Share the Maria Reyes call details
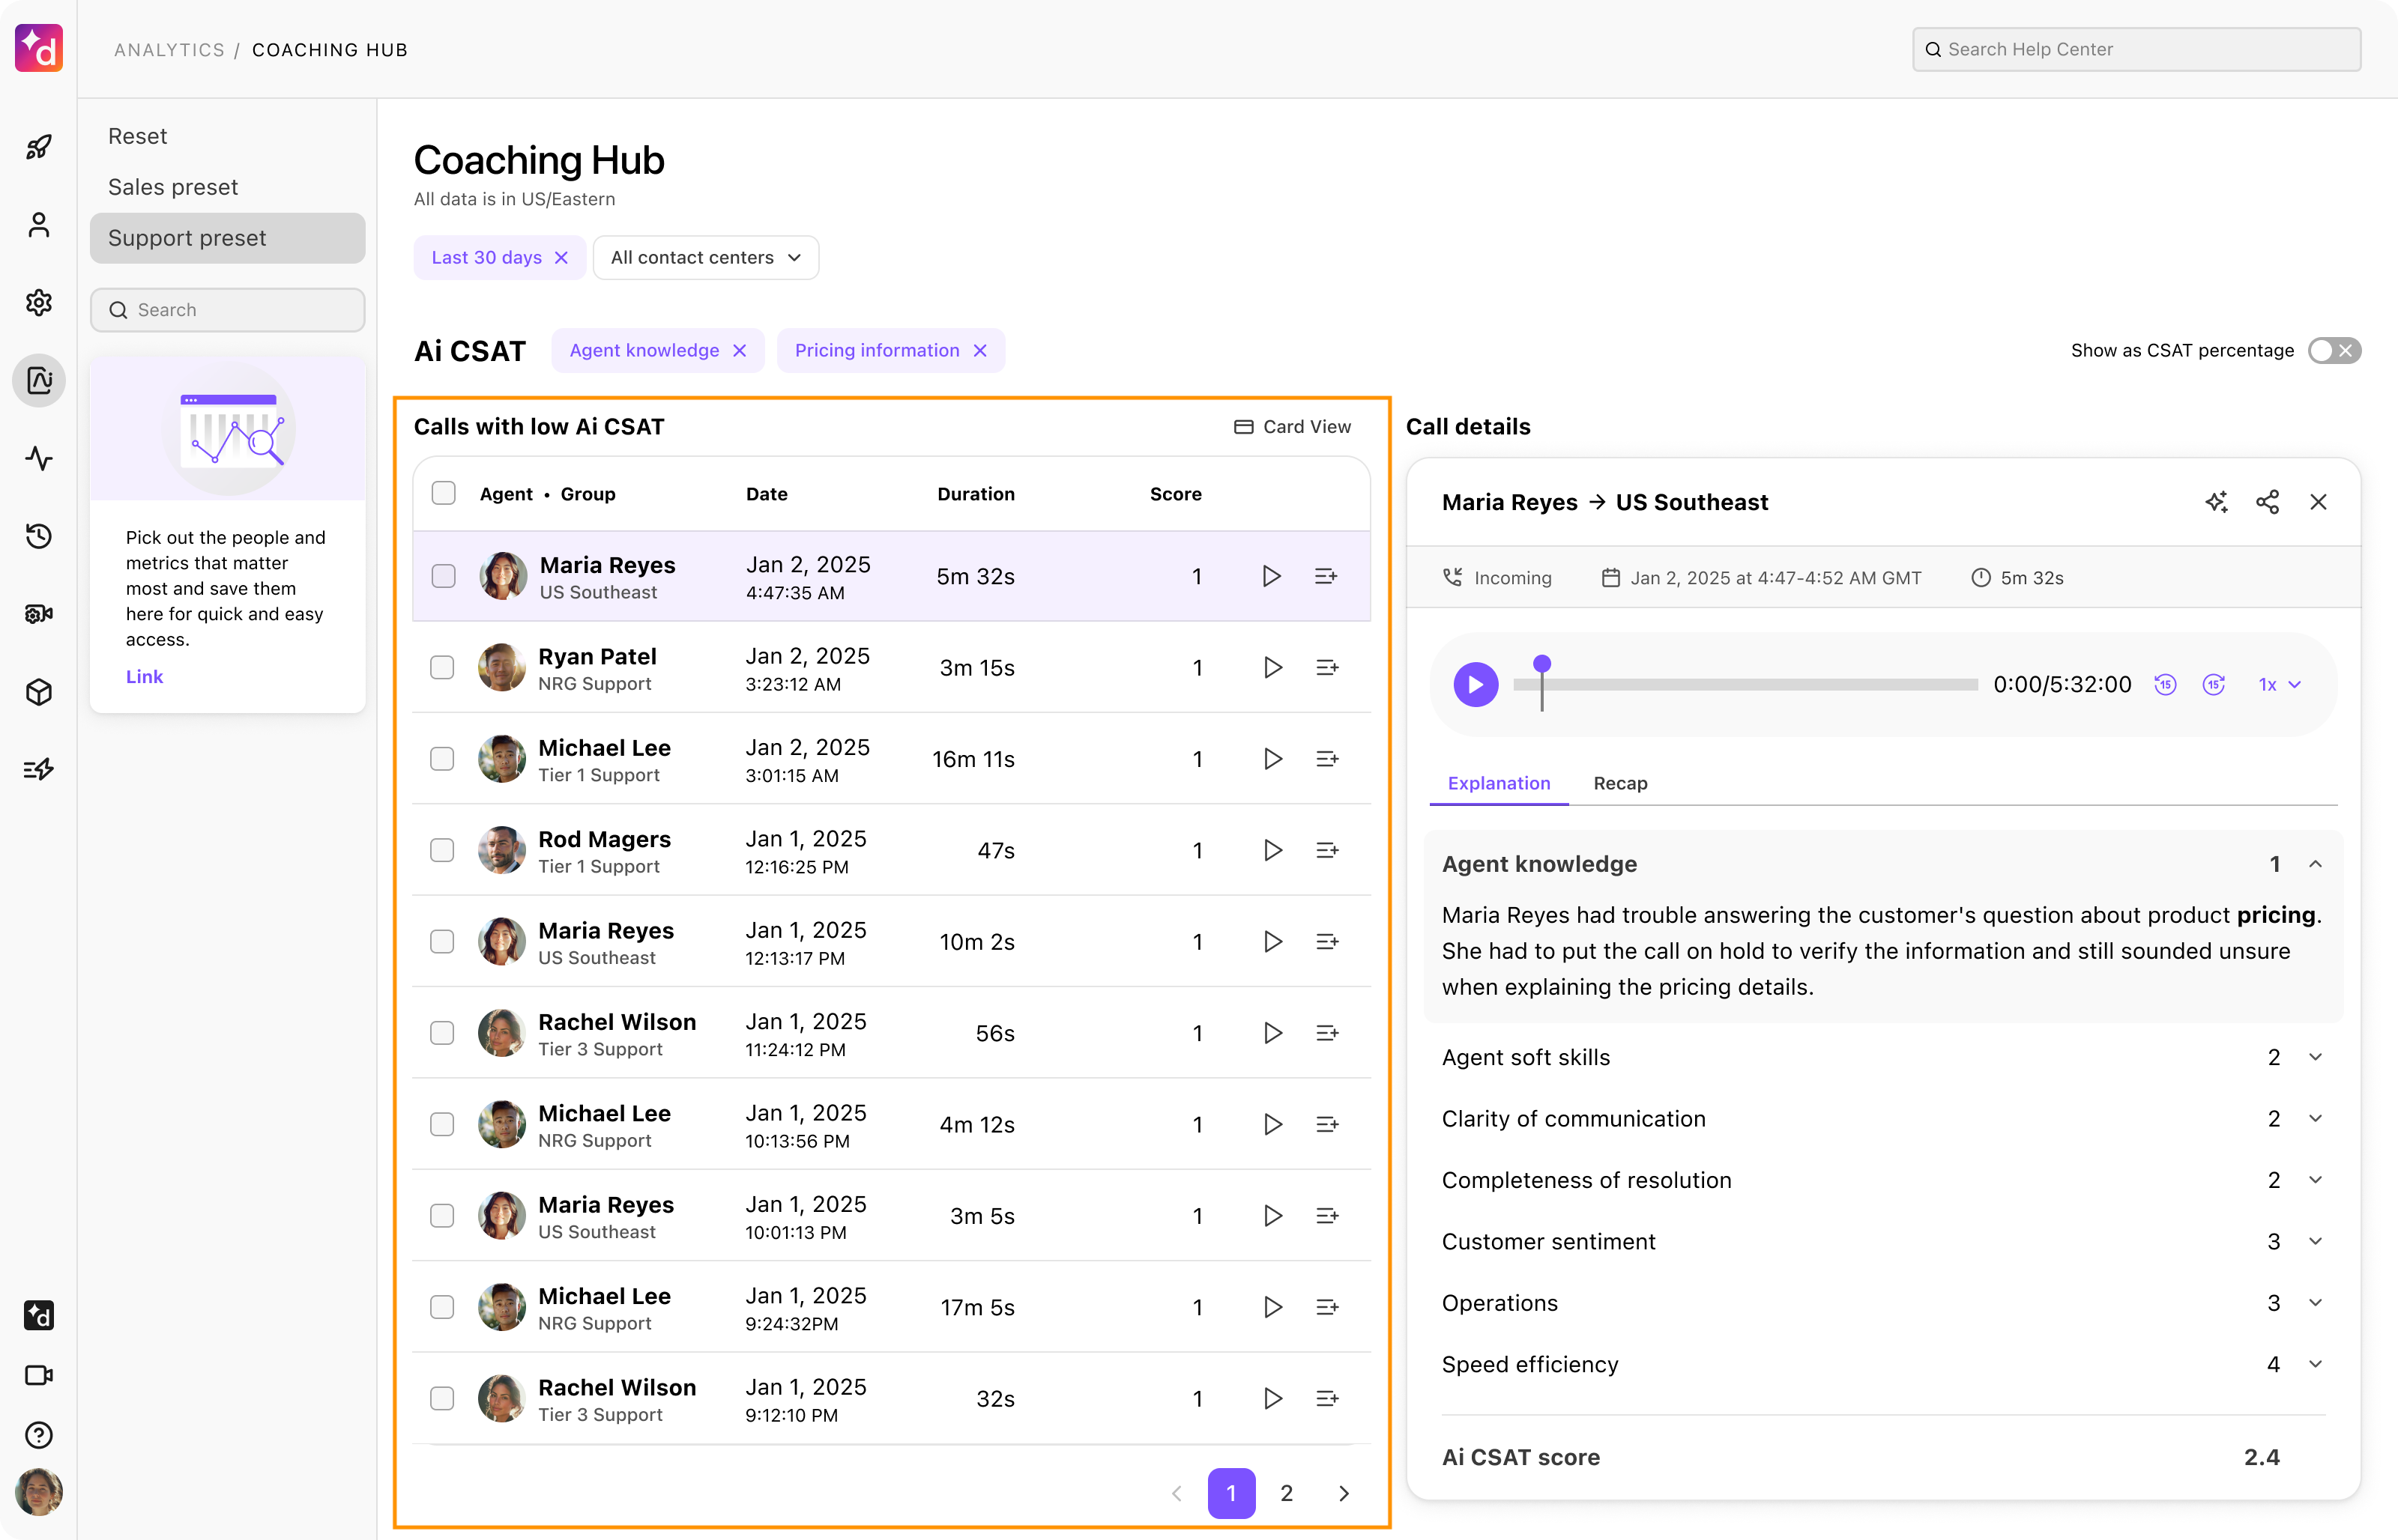2398x1540 pixels. click(x=2267, y=502)
